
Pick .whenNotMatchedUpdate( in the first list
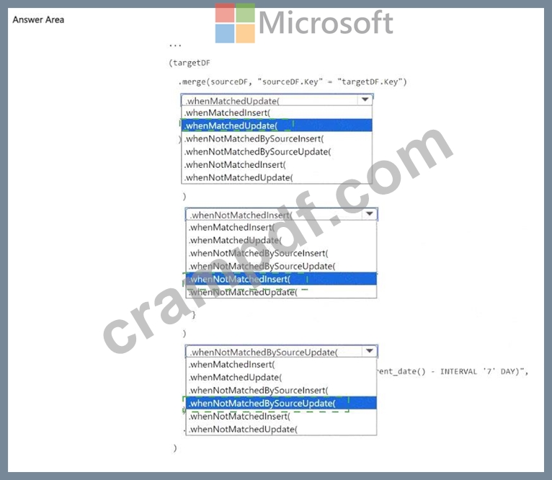[277, 177]
